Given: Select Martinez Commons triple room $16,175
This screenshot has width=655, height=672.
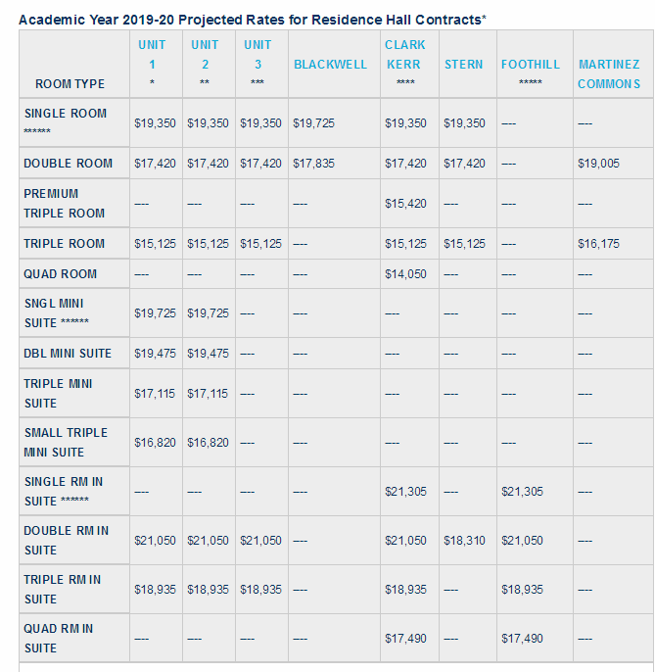Looking at the screenshot, I should click(598, 244).
